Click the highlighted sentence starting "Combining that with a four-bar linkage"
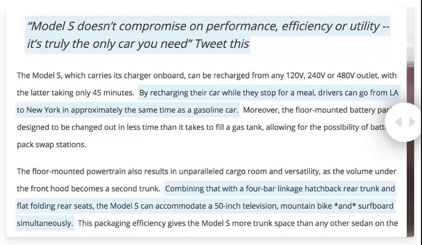 click(280, 189)
